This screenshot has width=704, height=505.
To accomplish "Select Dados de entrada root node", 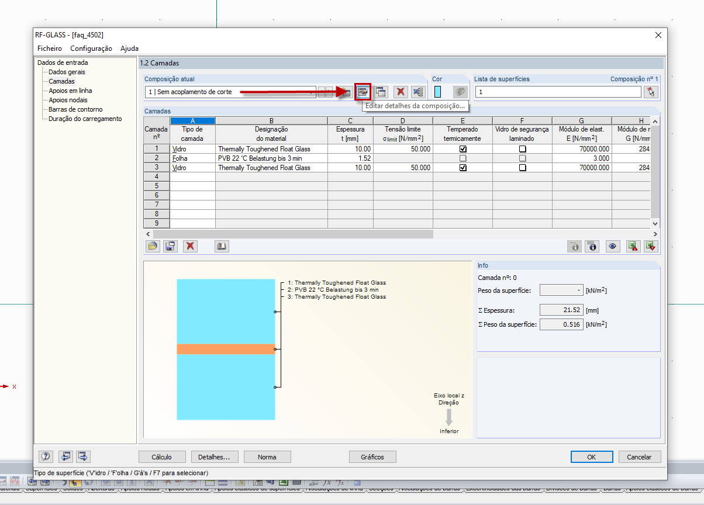I will [63, 63].
